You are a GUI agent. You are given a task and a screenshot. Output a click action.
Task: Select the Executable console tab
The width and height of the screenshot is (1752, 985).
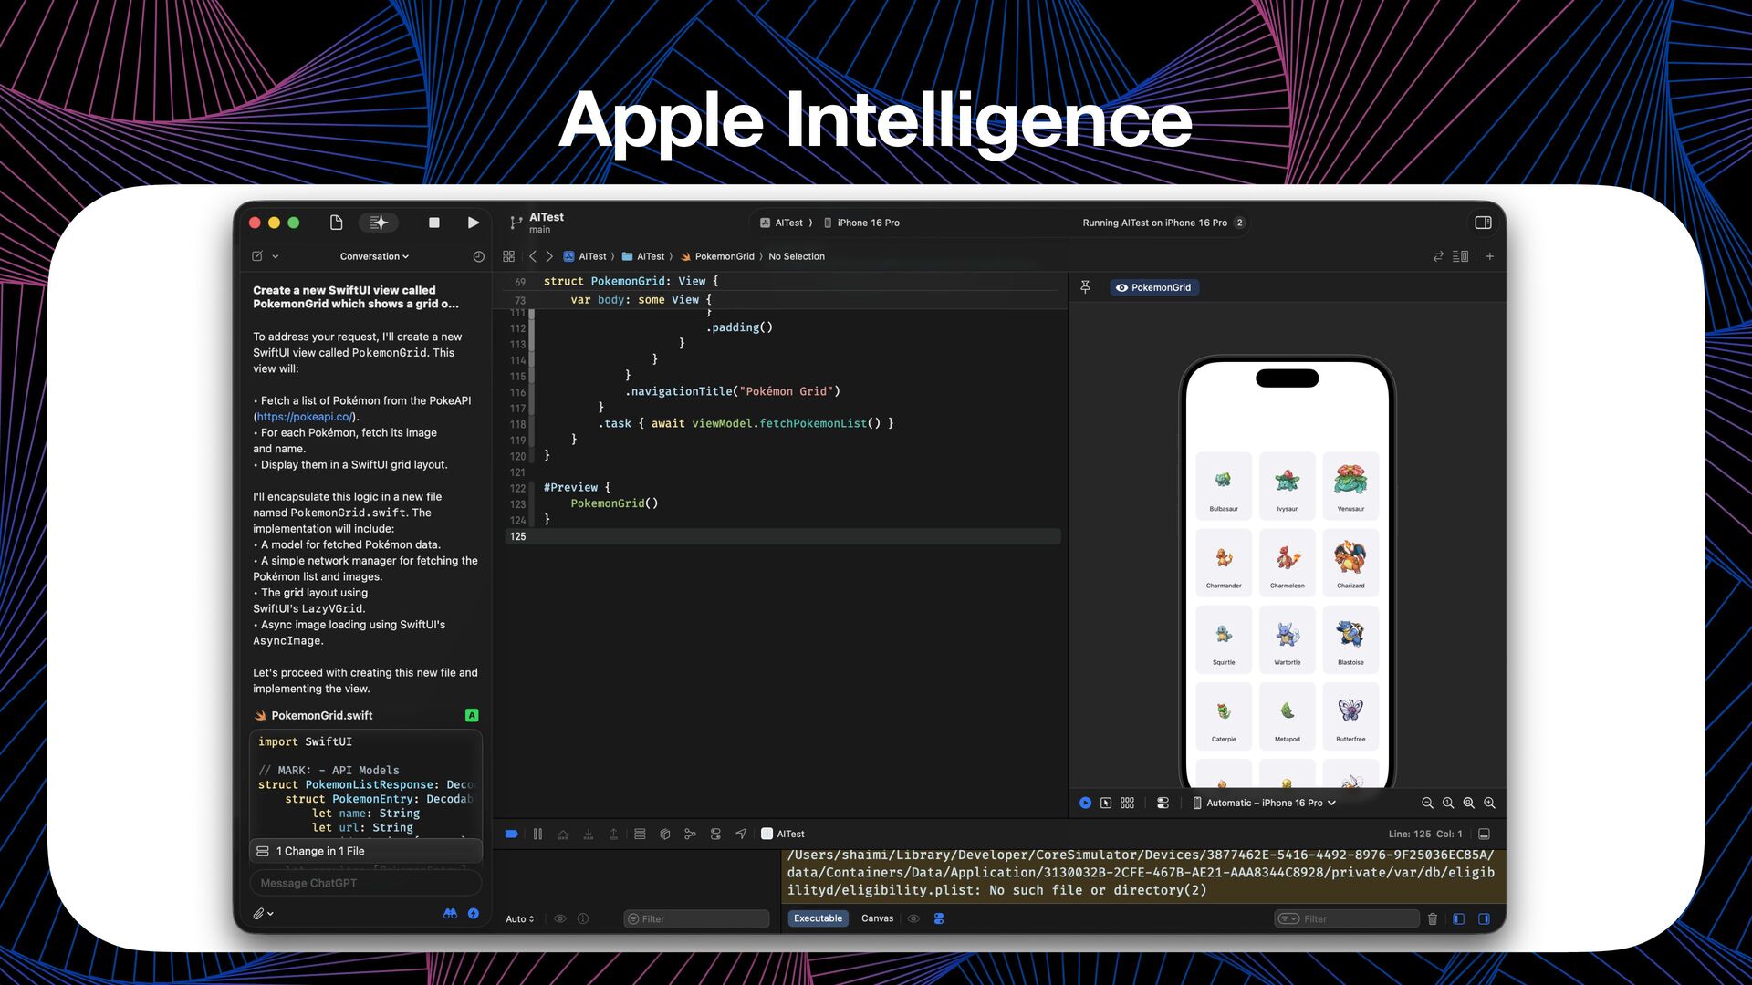(x=818, y=918)
